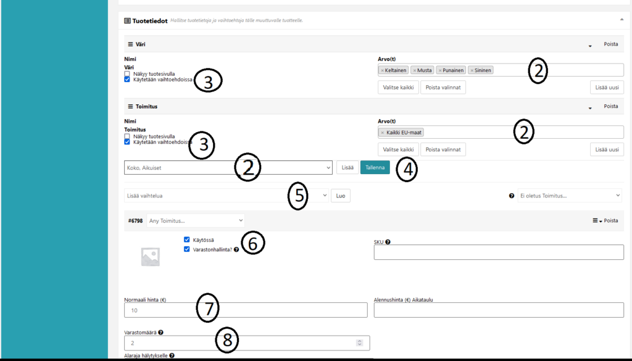Remove the Keltainen value tag
Viewport: 632px width, 361px height.
click(x=383, y=70)
